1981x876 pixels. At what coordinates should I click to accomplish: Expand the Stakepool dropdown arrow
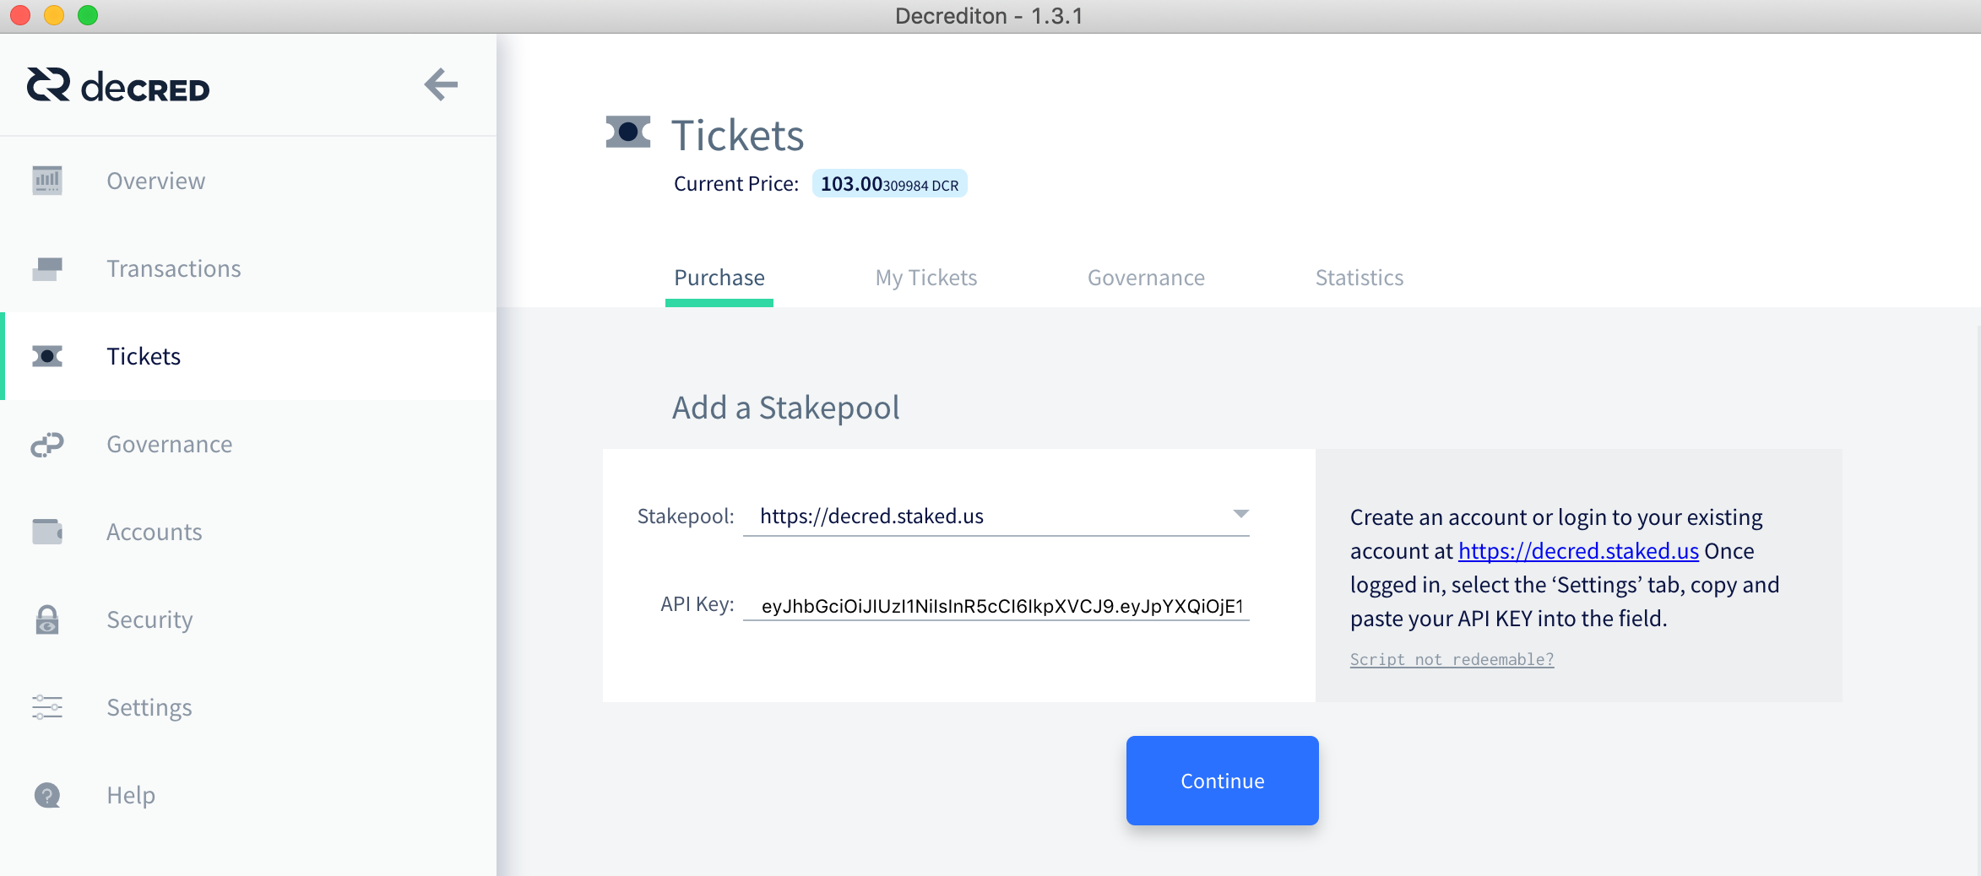pos(1240,514)
